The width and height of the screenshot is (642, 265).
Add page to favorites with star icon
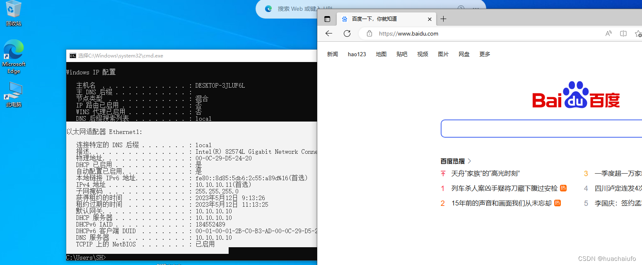(x=637, y=33)
